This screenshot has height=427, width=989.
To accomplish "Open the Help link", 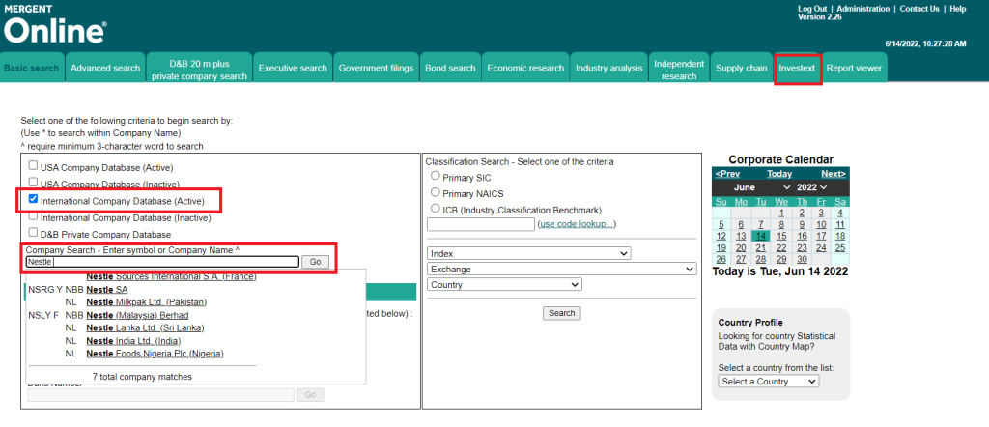I will (957, 9).
